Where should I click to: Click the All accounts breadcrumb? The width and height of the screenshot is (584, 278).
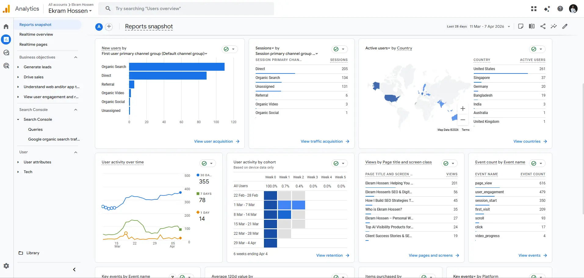(58, 5)
